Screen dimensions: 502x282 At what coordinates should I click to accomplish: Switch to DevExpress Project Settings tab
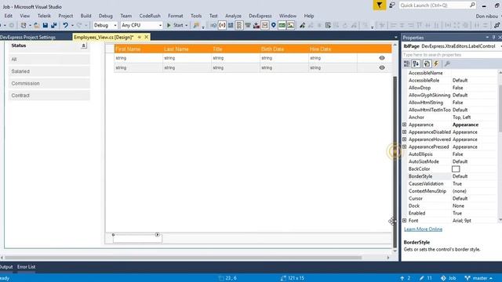(28, 37)
